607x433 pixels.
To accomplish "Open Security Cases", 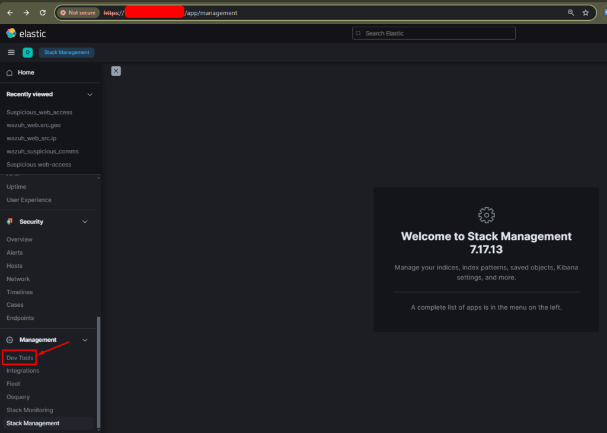I will pos(15,304).
